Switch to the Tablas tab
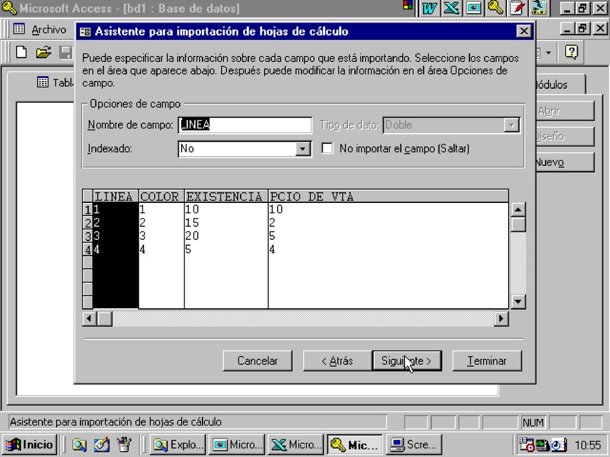The image size is (610, 457). coord(54,82)
